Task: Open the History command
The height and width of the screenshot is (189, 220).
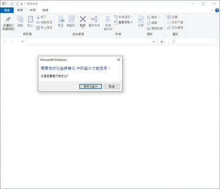Action: pos(155,28)
